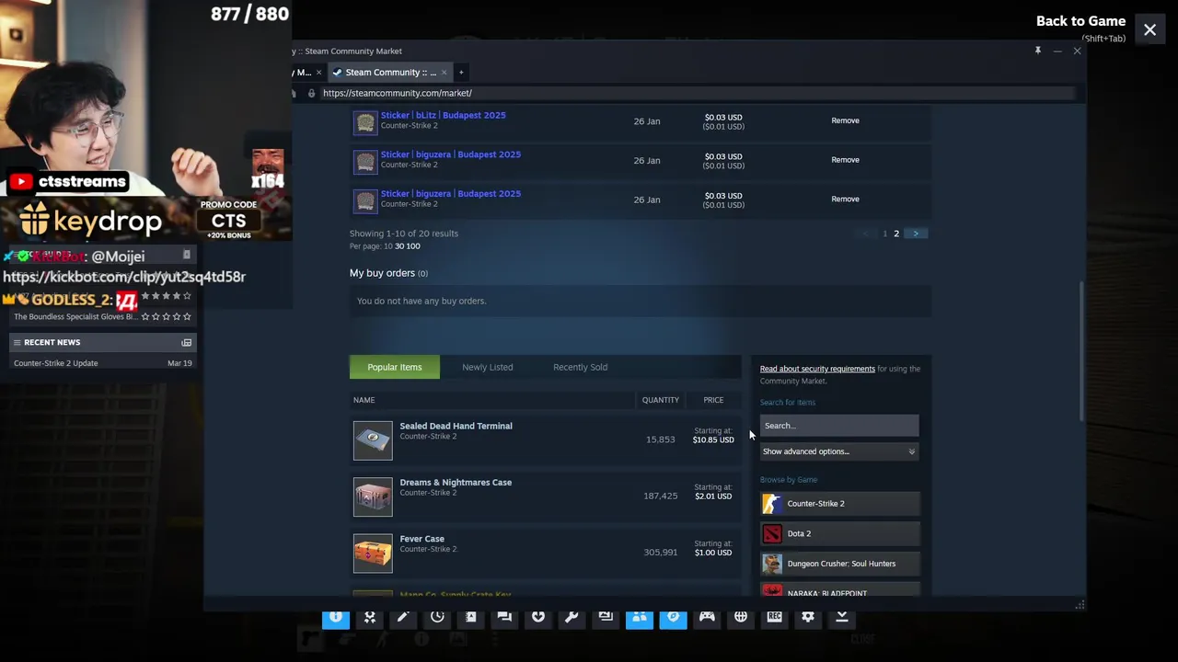The image size is (1178, 662).
Task: Close the Steam Community browser tab
Action: click(444, 72)
